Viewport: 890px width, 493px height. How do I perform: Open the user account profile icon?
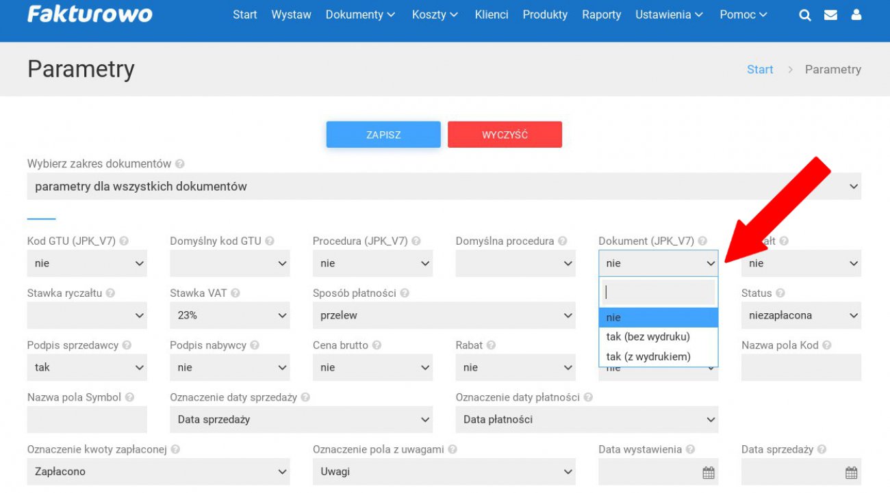click(856, 15)
